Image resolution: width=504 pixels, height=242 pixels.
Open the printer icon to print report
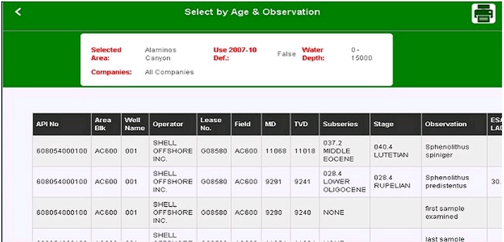click(484, 13)
